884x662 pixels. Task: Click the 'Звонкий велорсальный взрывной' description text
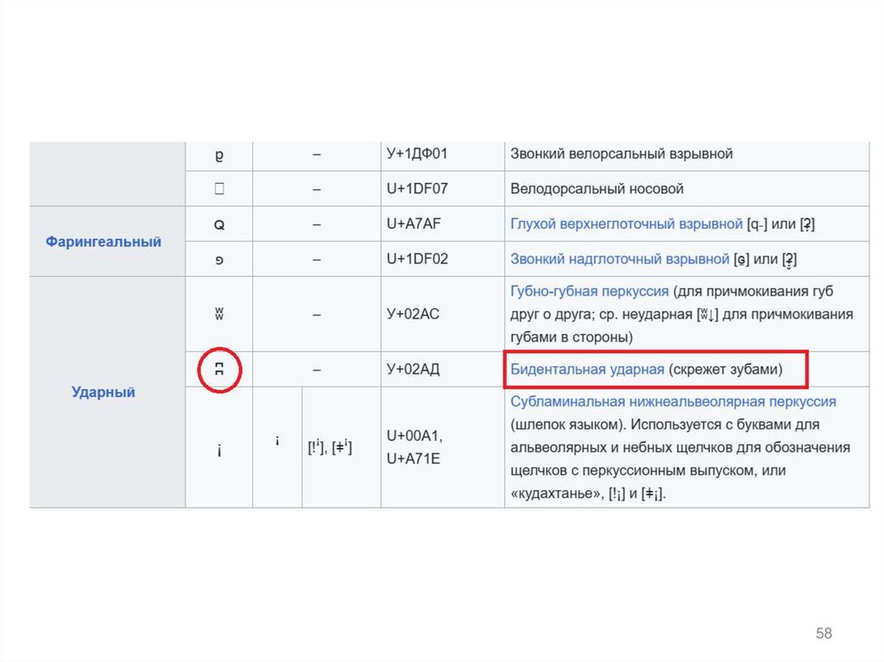(x=622, y=154)
